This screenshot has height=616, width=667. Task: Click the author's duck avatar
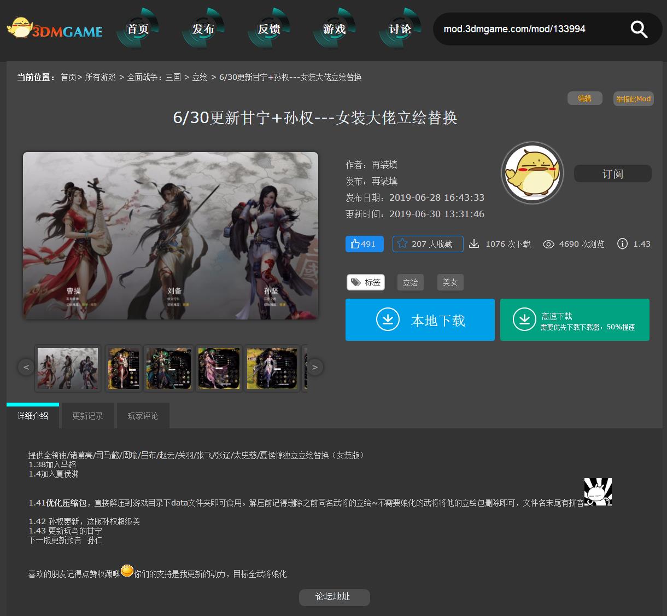pyautogui.click(x=533, y=173)
